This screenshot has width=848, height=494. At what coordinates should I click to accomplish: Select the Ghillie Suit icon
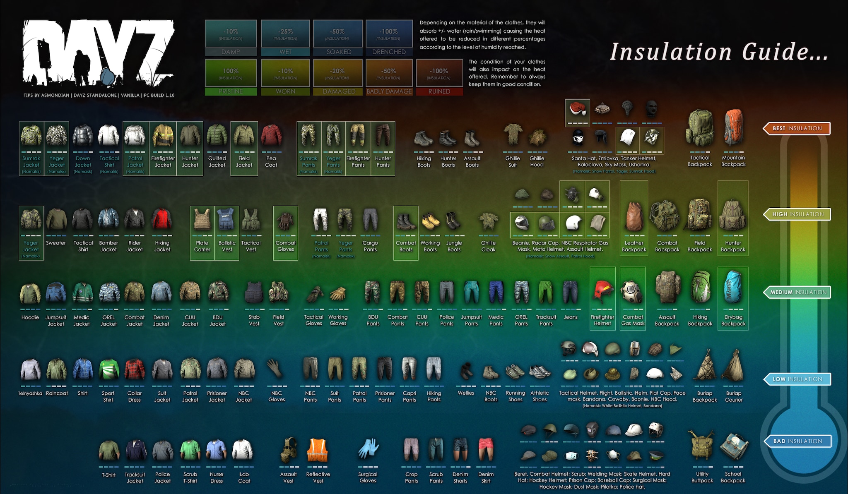click(513, 134)
